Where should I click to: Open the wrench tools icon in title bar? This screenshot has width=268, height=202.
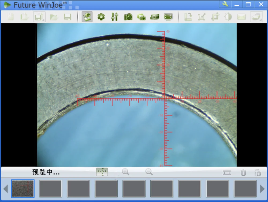[225, 4]
